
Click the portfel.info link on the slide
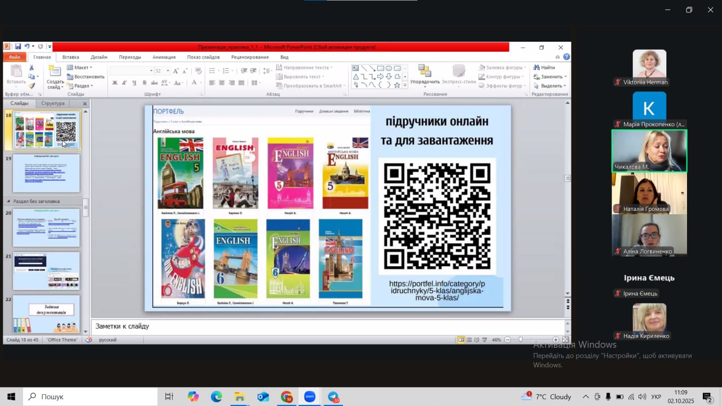(x=437, y=290)
